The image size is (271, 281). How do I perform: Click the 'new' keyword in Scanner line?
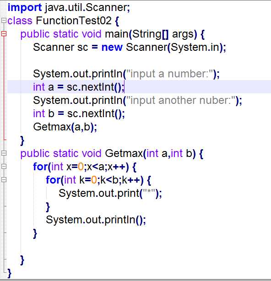pos(112,48)
